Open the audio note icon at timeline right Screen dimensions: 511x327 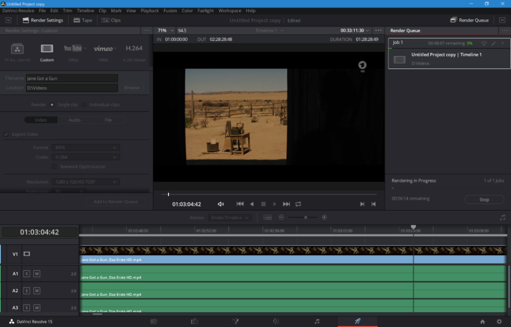pyautogui.click(x=503, y=217)
